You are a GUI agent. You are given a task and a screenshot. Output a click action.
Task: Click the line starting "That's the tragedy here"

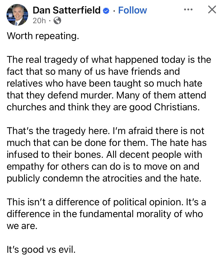click(x=105, y=131)
